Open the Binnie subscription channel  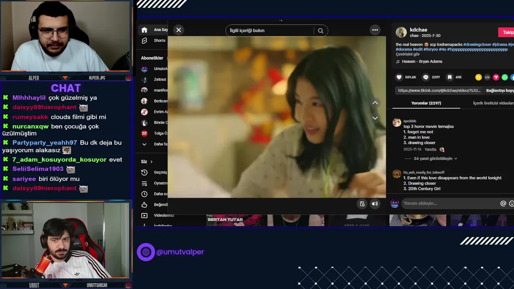click(x=155, y=122)
